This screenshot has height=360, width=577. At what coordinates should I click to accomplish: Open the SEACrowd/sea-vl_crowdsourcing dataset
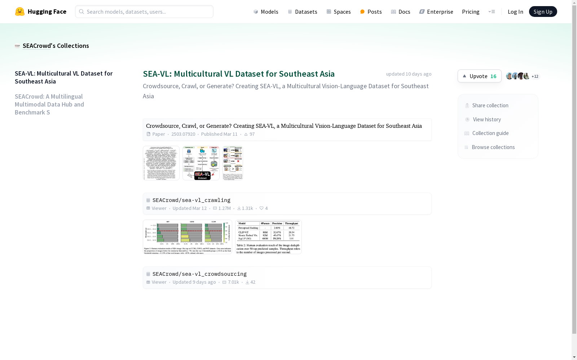(199, 274)
